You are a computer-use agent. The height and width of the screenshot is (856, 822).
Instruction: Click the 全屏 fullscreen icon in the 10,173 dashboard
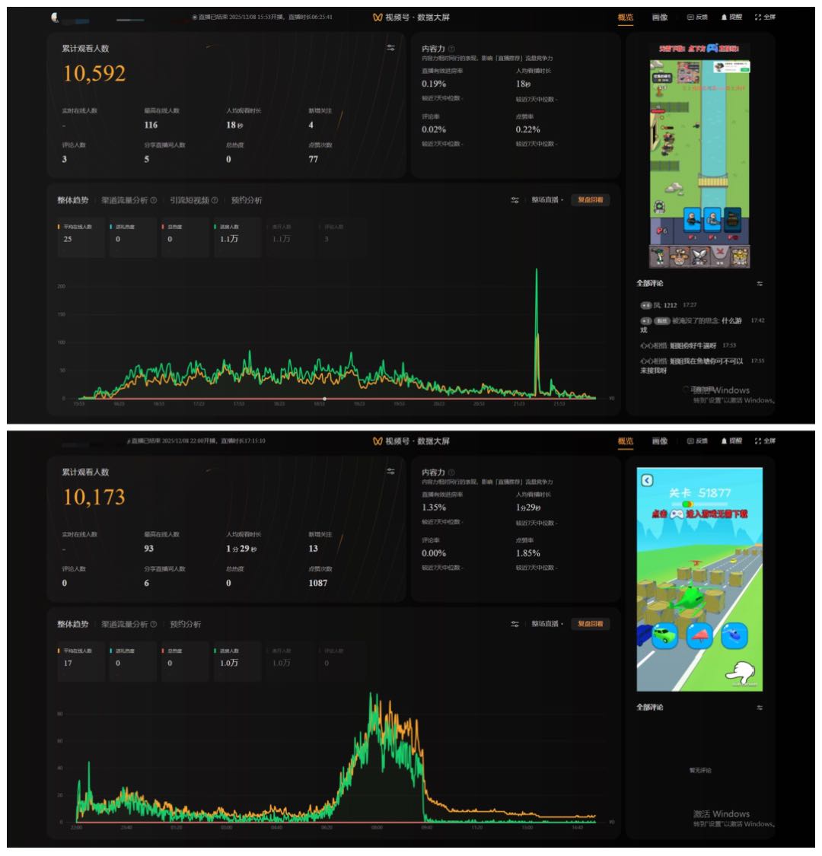[758, 441]
